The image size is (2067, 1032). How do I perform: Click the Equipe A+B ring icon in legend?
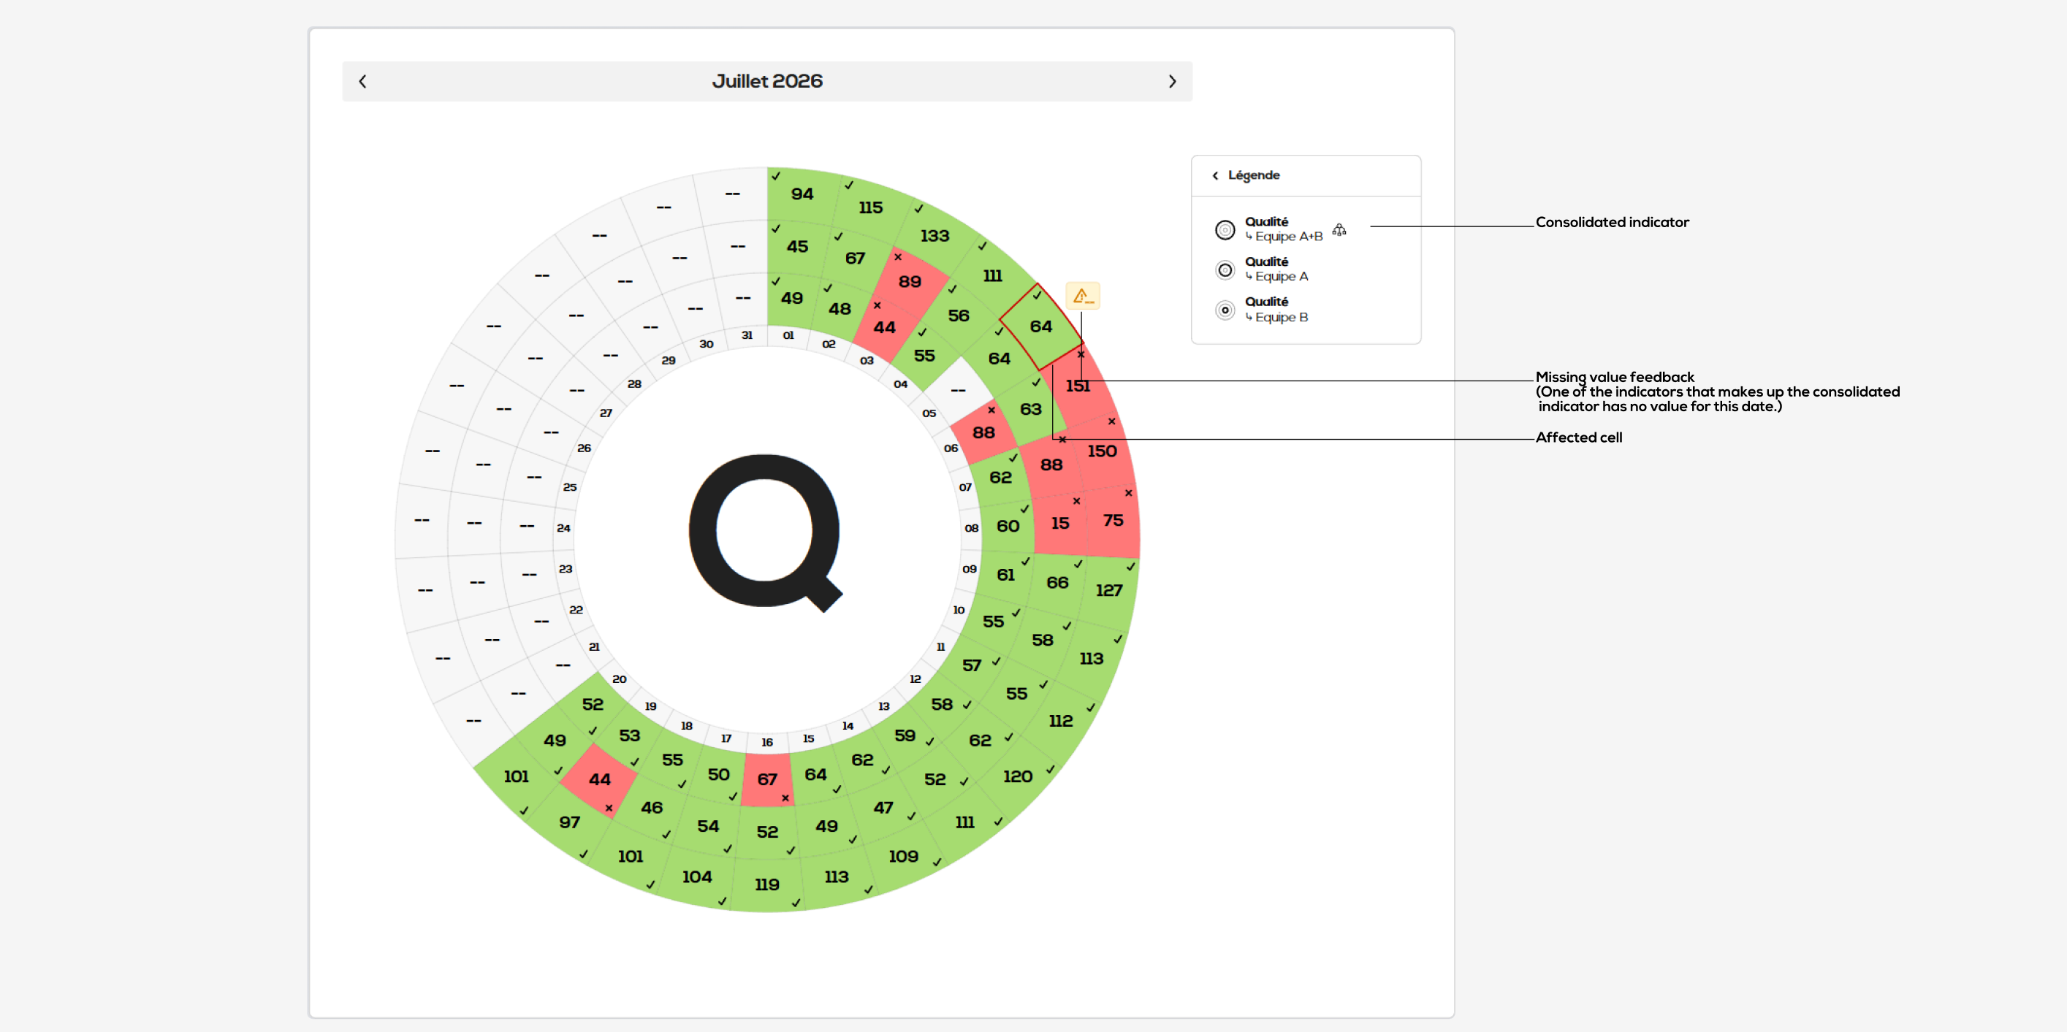point(1225,230)
